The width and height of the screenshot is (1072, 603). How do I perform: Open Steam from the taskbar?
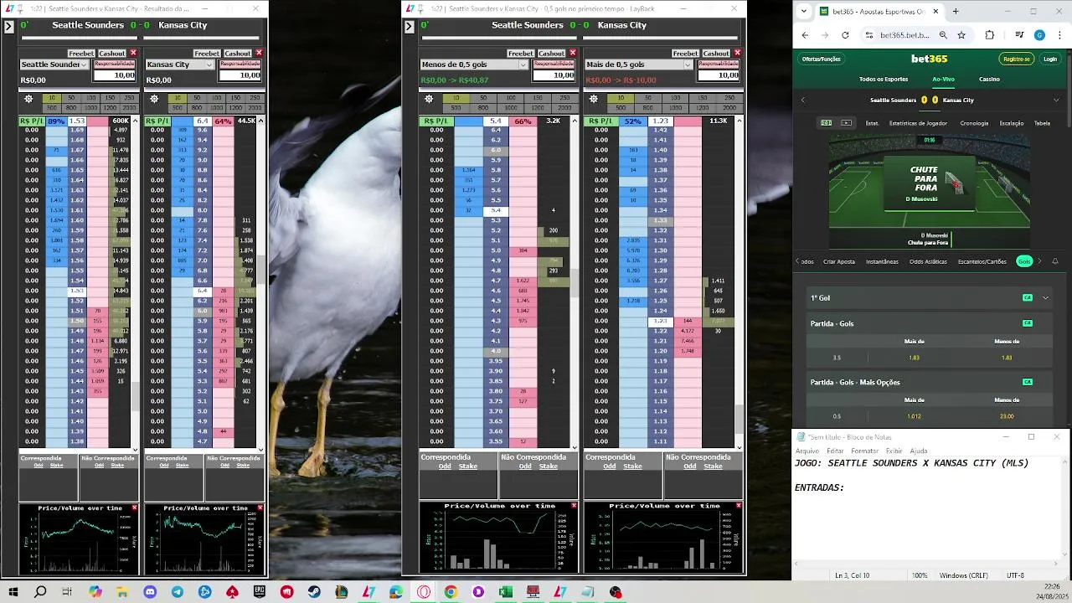point(314,592)
